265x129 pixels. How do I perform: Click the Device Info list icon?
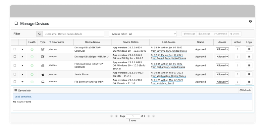16,90
